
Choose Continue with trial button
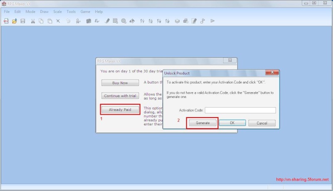coord(120,96)
